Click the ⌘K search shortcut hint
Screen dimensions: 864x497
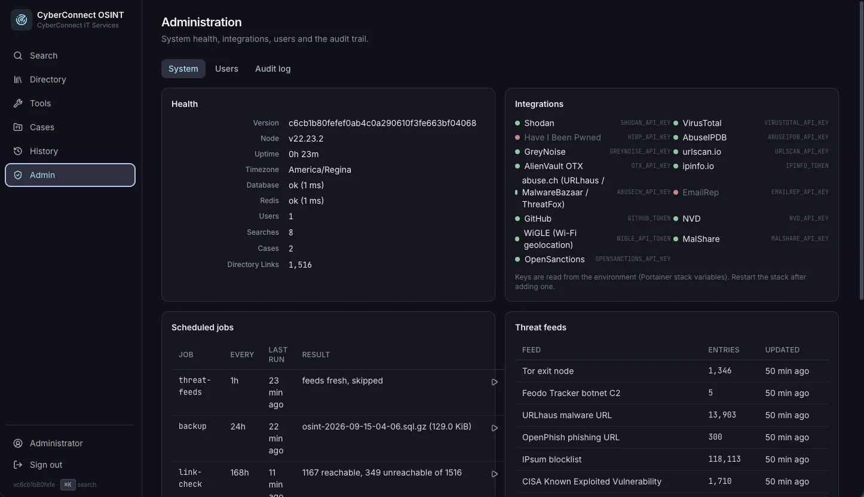tap(68, 484)
